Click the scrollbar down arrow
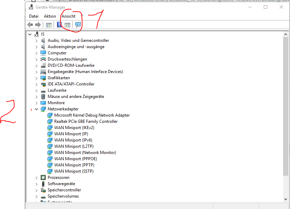 click(286, 199)
